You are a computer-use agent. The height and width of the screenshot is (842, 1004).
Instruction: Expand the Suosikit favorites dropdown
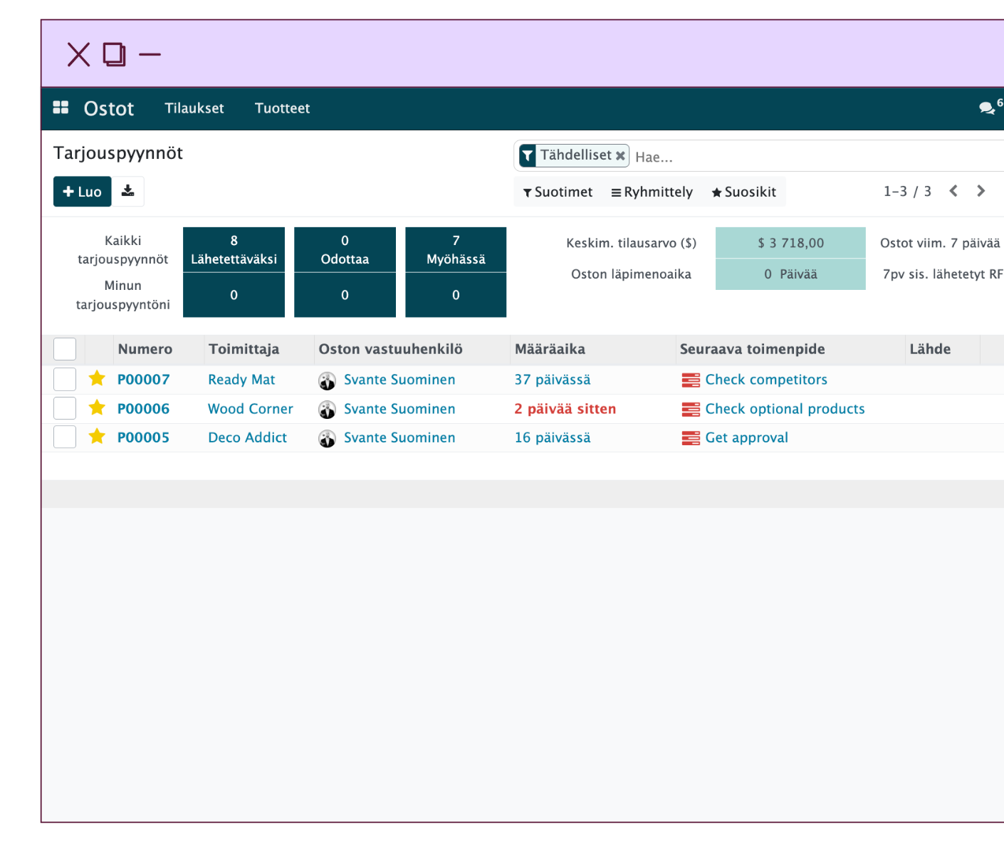point(743,192)
